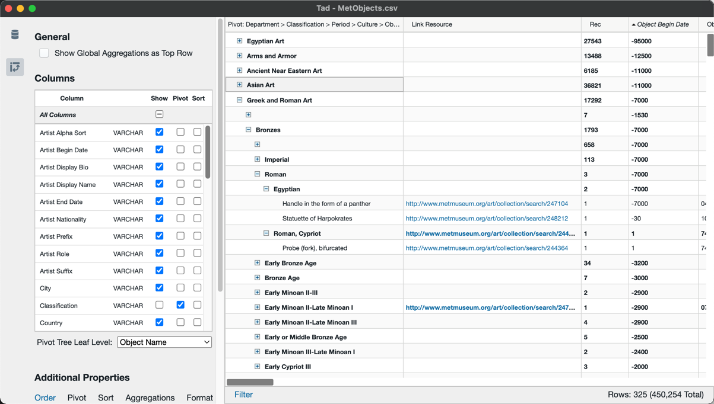Open the Pivot Tree Leaf Level dropdown

[164, 342]
